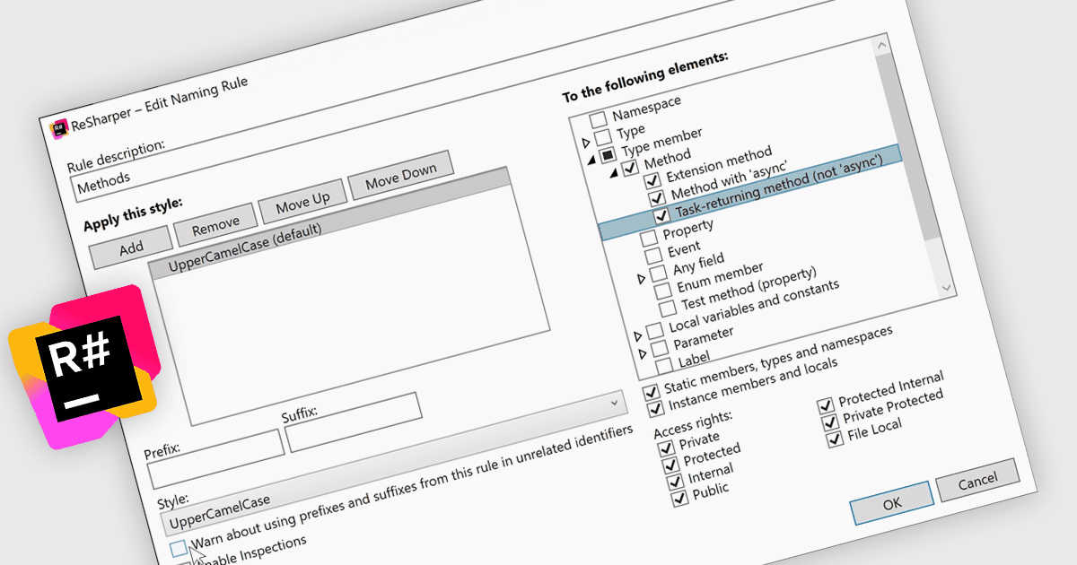Viewport: 1077px width, 565px height.
Task: Click the Cancel button
Action: click(x=977, y=482)
